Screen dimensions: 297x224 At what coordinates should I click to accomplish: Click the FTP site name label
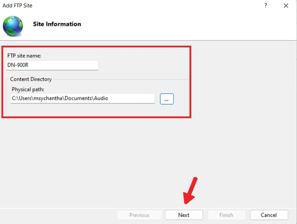pos(24,56)
